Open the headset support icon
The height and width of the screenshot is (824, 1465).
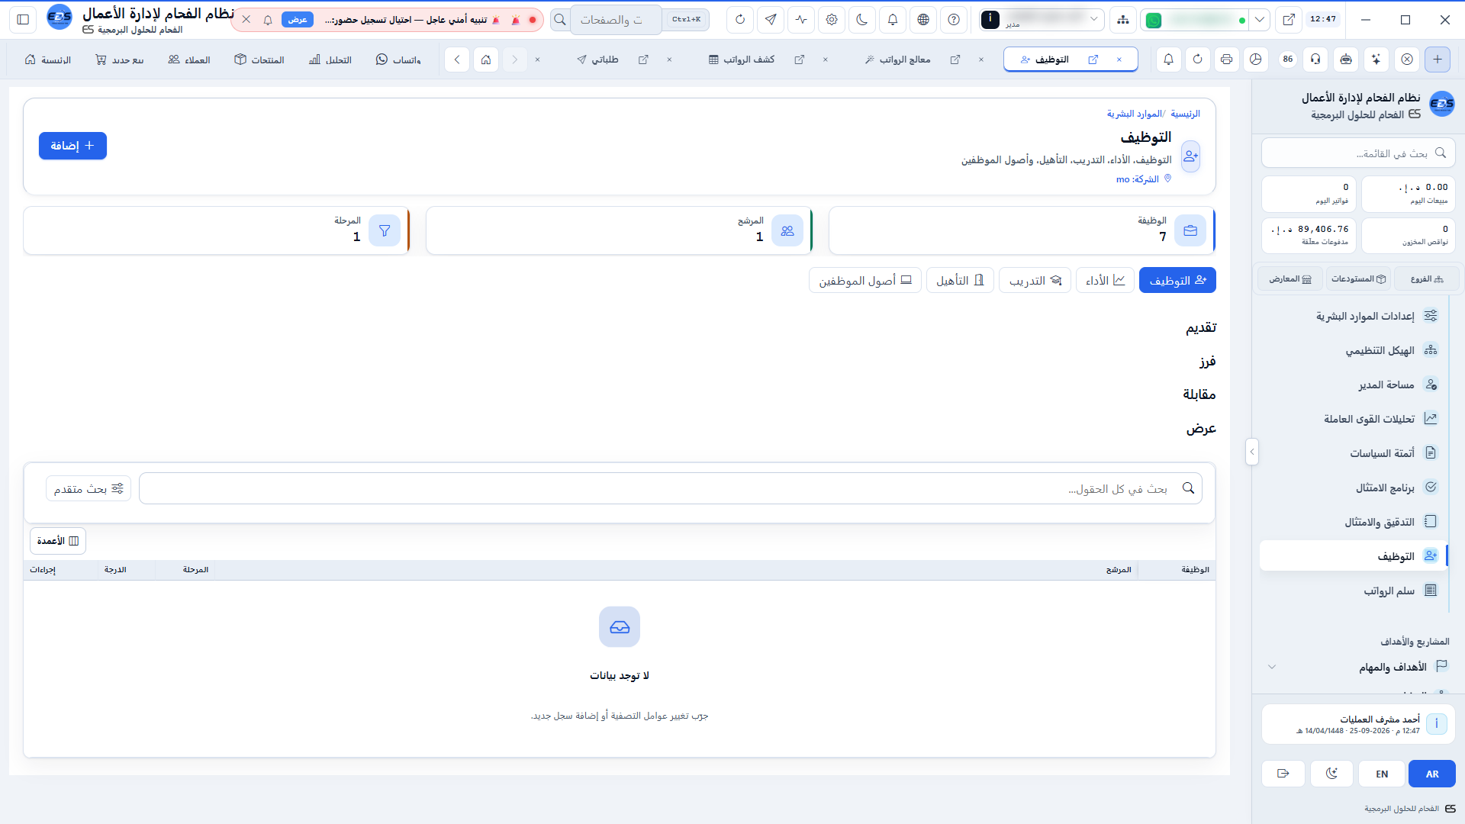click(1315, 60)
